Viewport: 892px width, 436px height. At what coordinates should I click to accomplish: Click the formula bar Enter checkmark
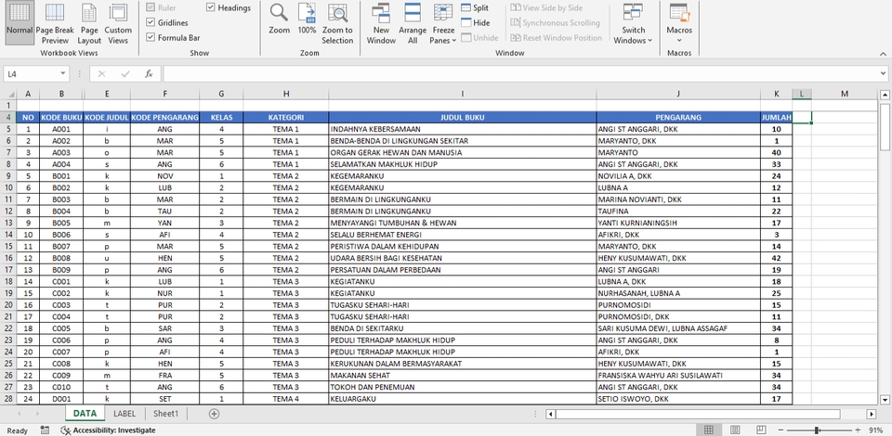tap(125, 74)
